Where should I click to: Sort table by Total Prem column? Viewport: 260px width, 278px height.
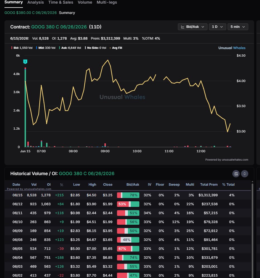[209, 185]
